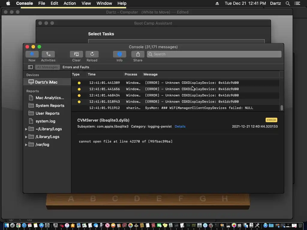The width and height of the screenshot is (307, 230).
Task: Open the Share toolbar button
Action: [138, 54]
